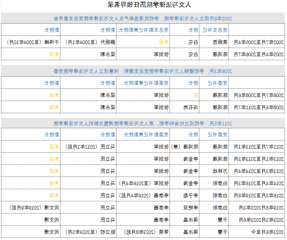Click the cell with 至2004年10月 note
This screenshot has height=240, width=287.
click(x=31, y=42)
